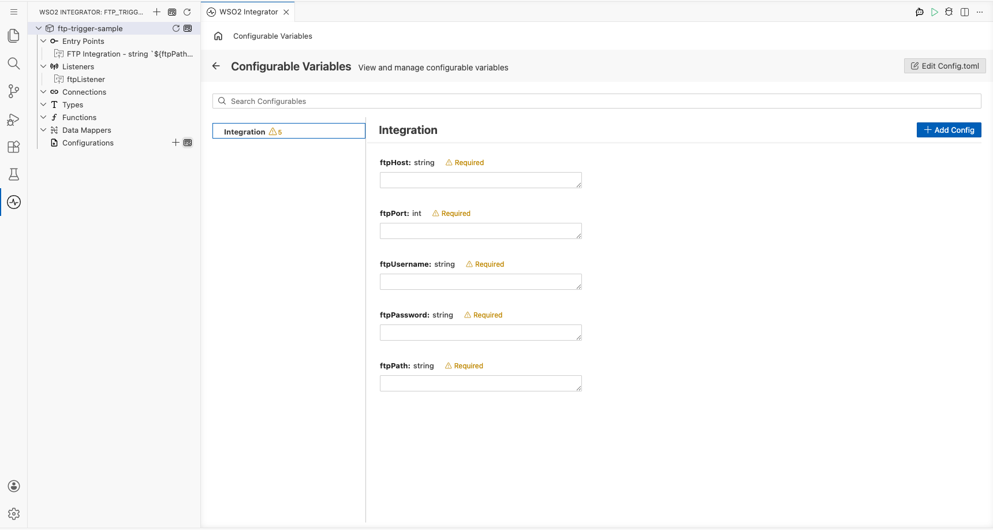Open view icon beside Configurations row
This screenshot has height=530, width=993.
pyautogui.click(x=188, y=143)
